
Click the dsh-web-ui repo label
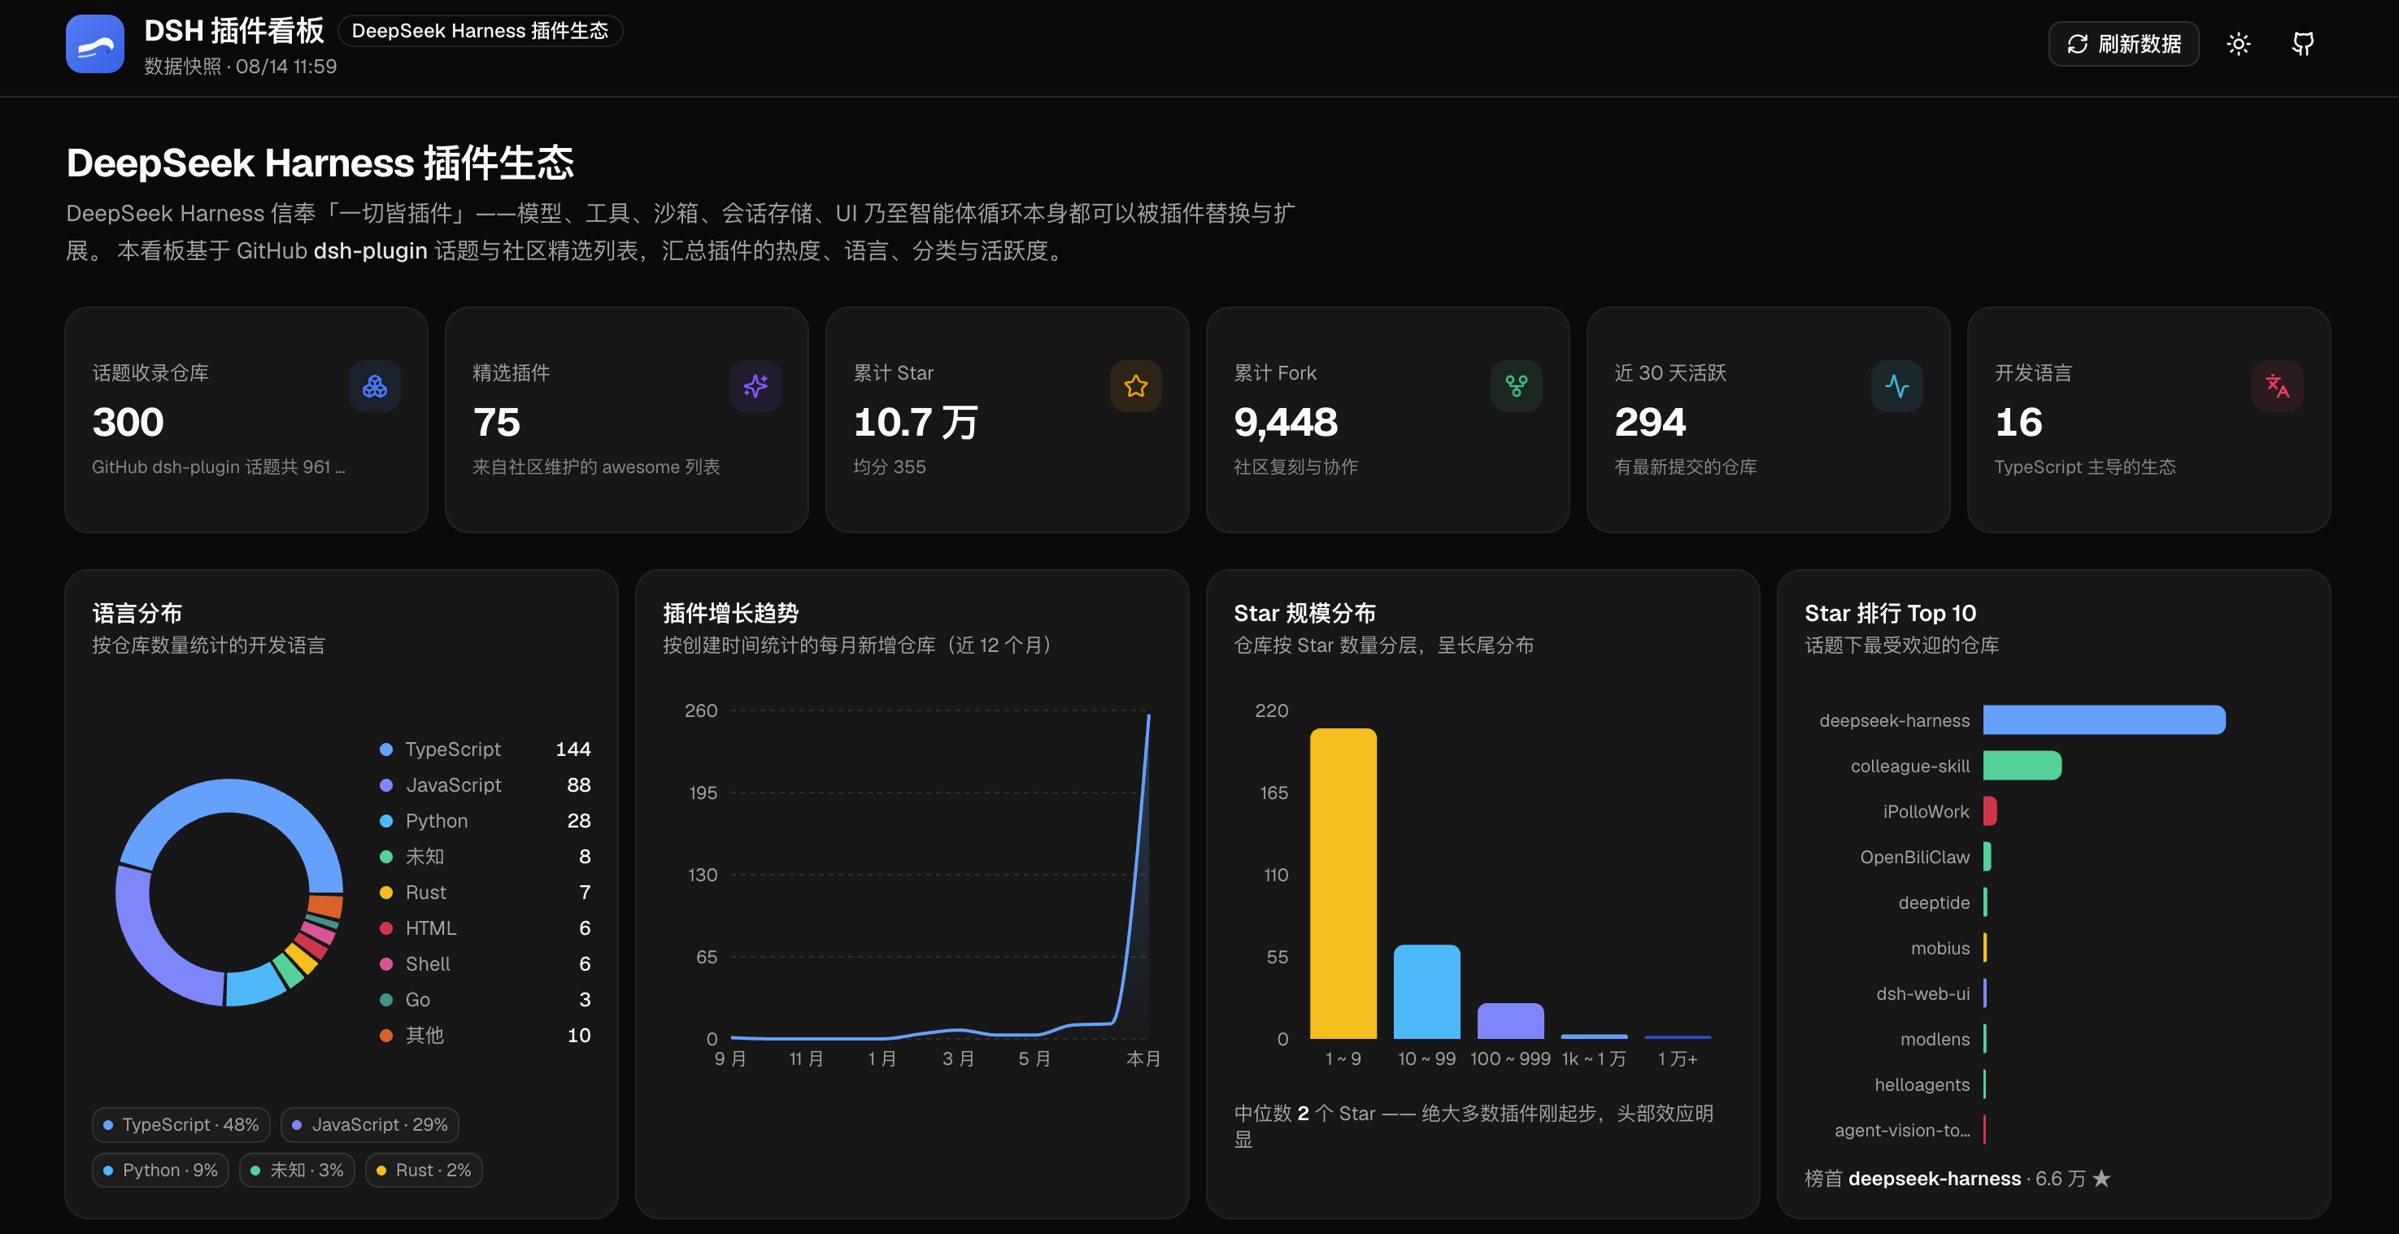(x=1923, y=994)
